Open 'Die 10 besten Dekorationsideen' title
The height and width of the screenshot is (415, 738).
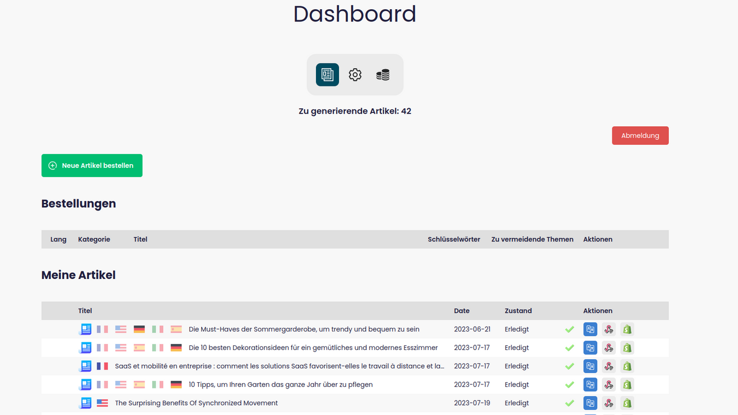click(x=313, y=348)
